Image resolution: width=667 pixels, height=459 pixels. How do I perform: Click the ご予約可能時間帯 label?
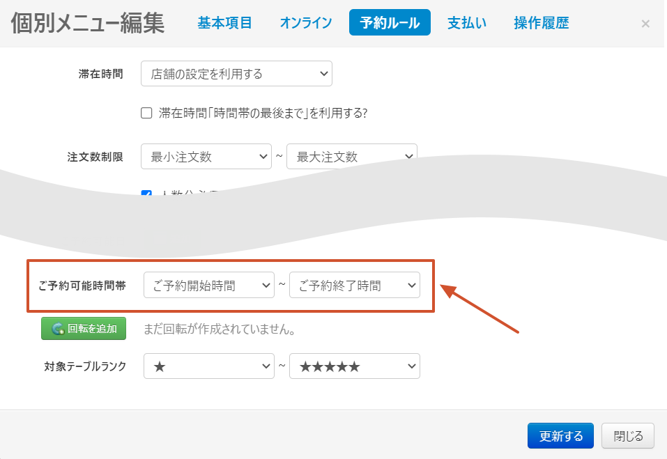point(82,286)
